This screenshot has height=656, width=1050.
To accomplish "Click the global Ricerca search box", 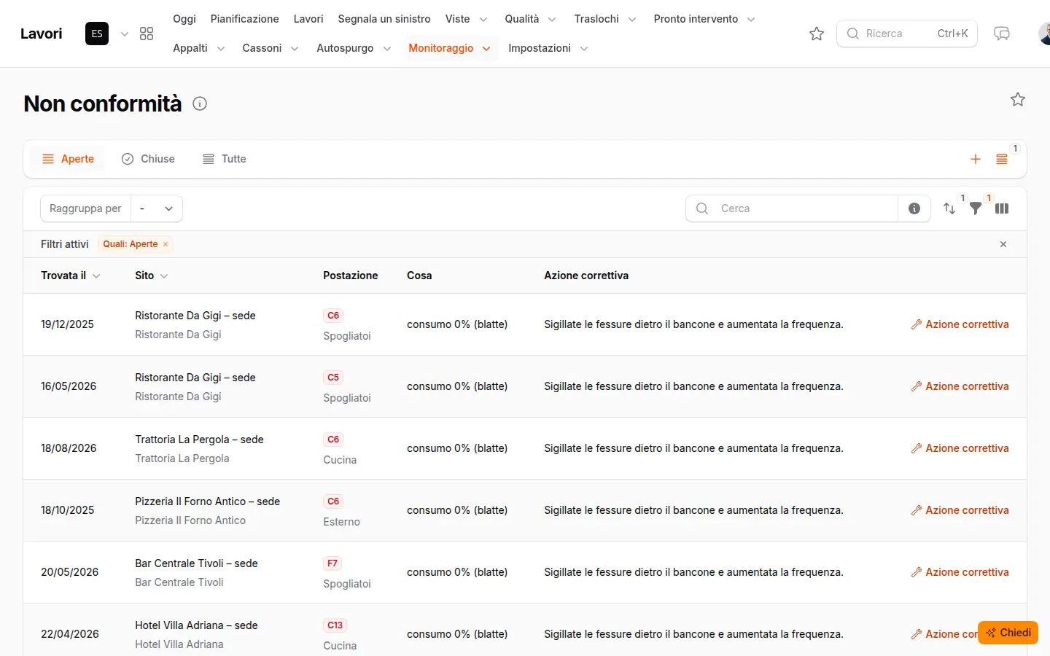I will pos(907,34).
